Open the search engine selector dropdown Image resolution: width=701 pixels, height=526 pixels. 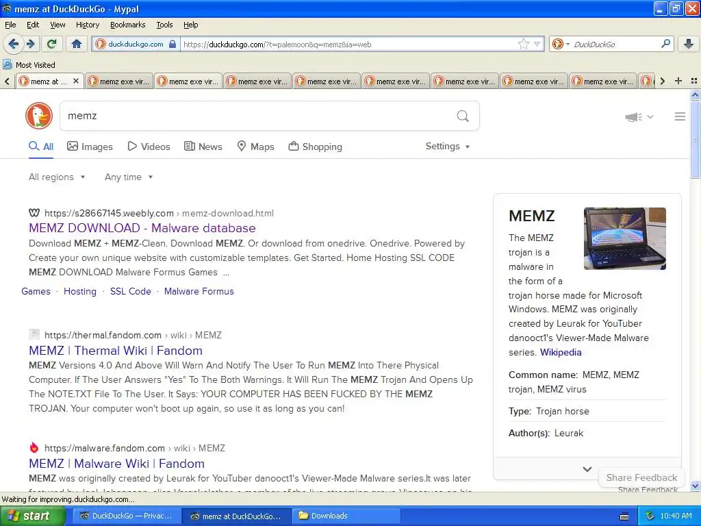pos(561,44)
